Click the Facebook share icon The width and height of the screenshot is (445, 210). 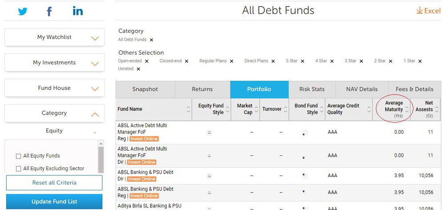(x=49, y=12)
